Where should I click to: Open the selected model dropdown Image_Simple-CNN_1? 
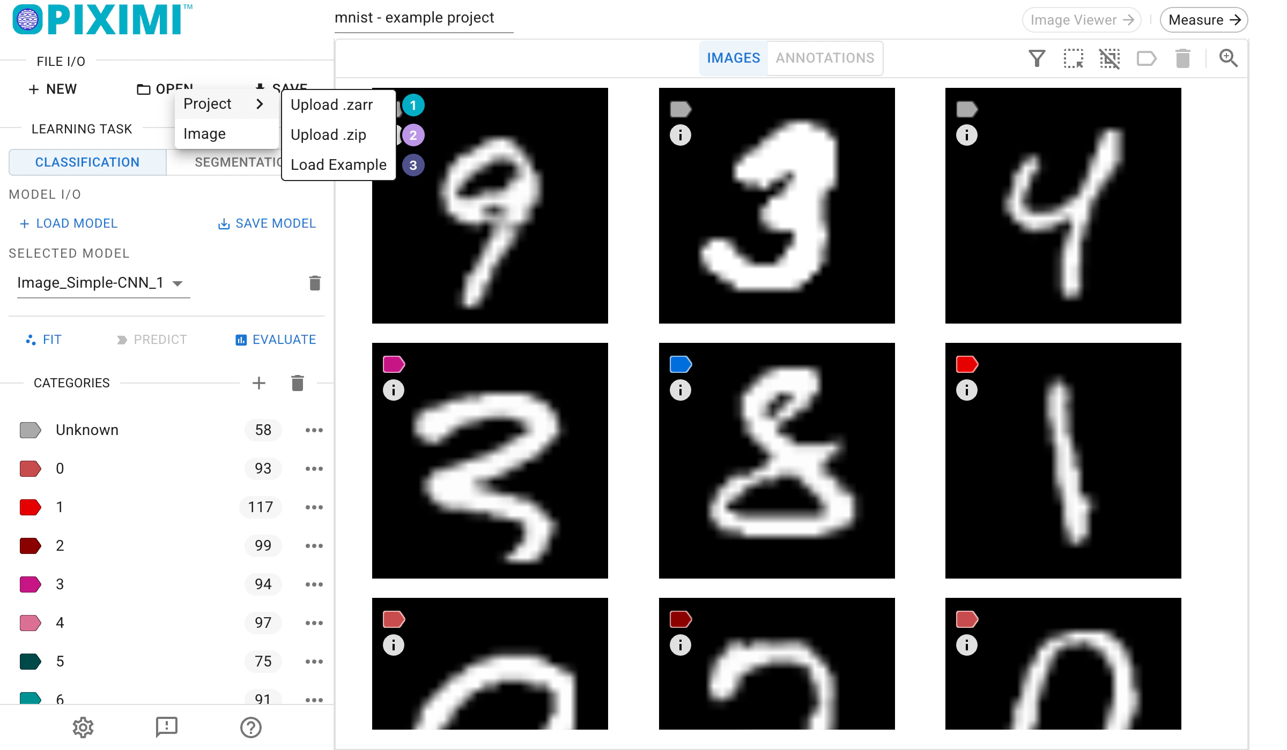[103, 283]
